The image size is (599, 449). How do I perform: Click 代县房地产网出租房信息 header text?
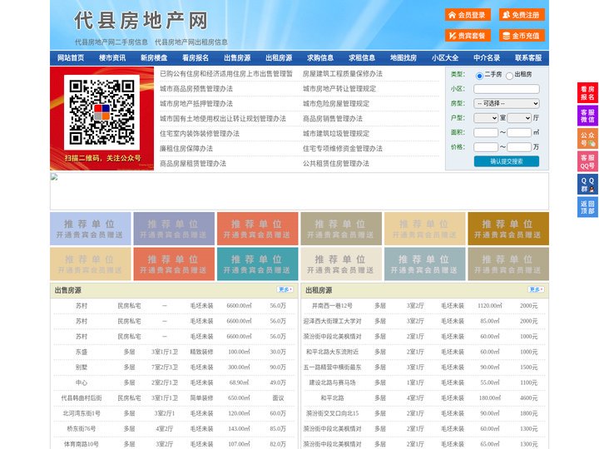(191, 42)
